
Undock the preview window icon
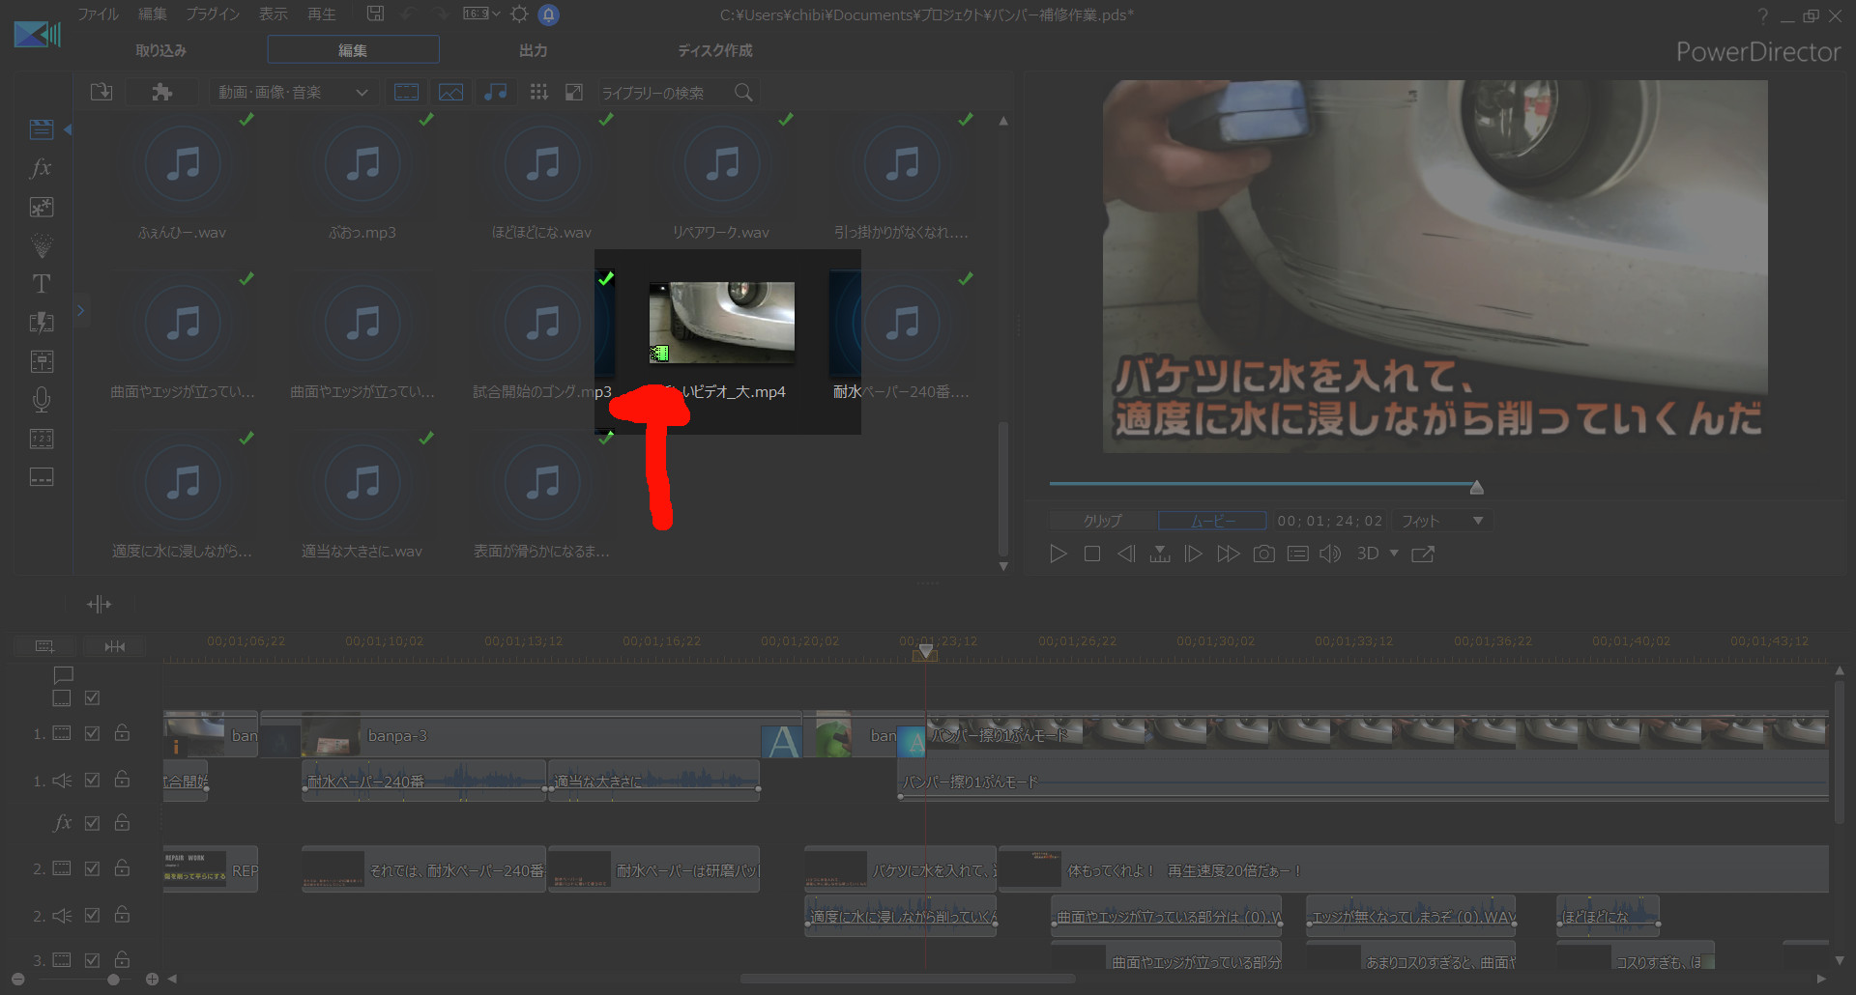pos(1423,554)
